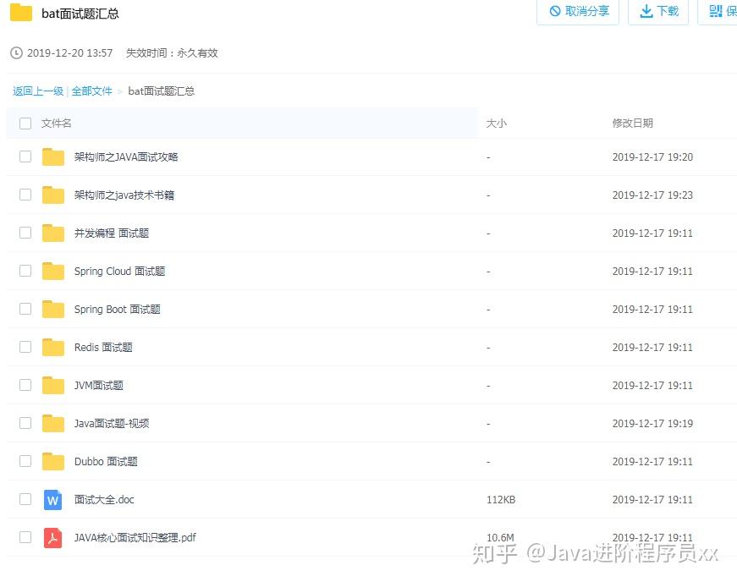
Task: Click the prohibition icon beside 取消分享
Action: [553, 11]
